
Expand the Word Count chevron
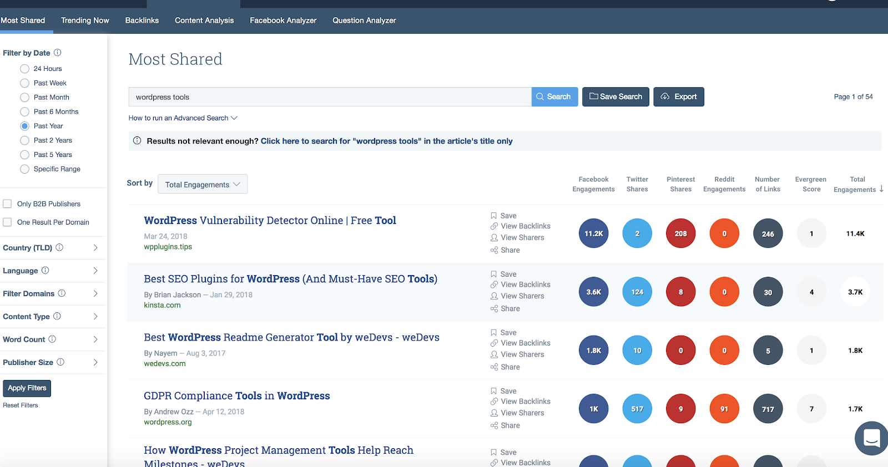pos(95,339)
